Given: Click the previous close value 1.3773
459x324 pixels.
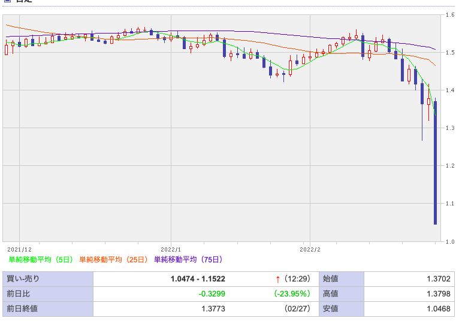Looking at the screenshot, I should pos(213,309).
